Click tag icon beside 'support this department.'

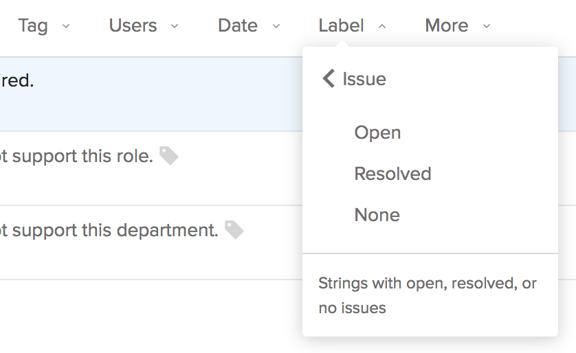pos(234,229)
